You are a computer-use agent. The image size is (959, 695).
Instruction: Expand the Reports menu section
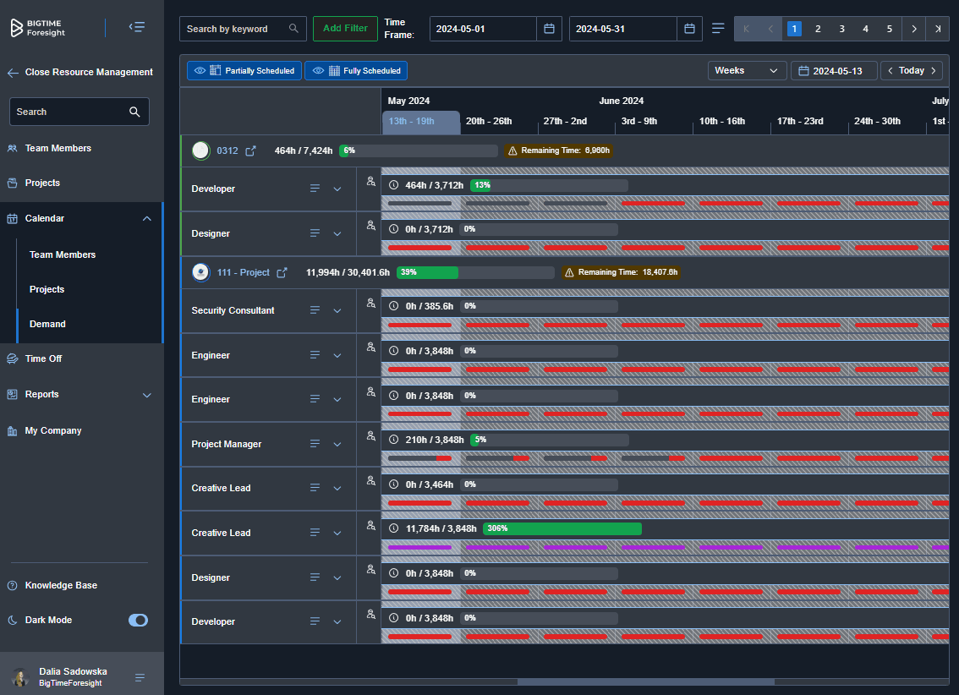(146, 395)
